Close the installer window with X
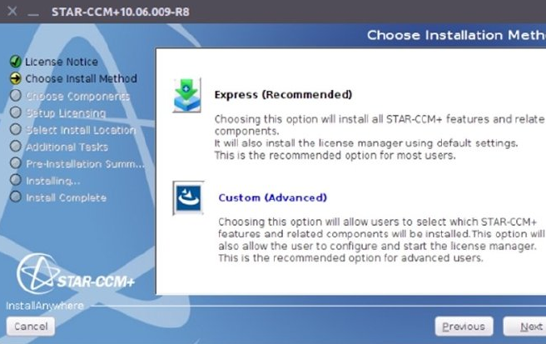Viewport: 546px width, 344px height. click(12, 11)
